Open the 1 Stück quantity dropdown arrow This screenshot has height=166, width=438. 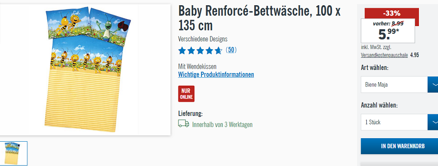click(x=433, y=122)
